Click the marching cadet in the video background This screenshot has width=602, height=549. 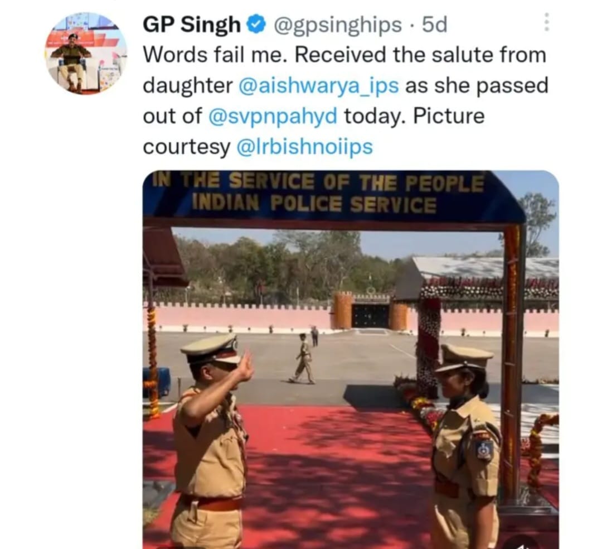[304, 358]
